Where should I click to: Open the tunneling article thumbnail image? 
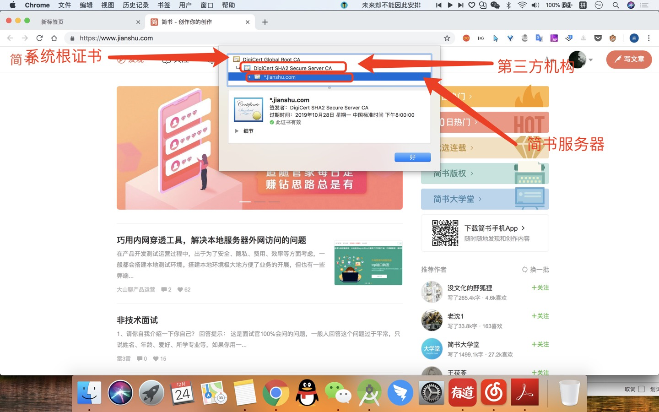pyautogui.click(x=368, y=263)
